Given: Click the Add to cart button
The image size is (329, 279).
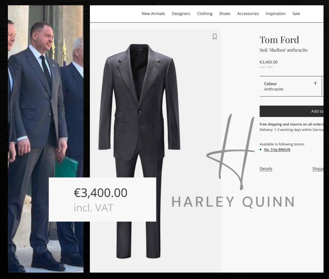Looking at the screenshot, I should [x=291, y=111].
